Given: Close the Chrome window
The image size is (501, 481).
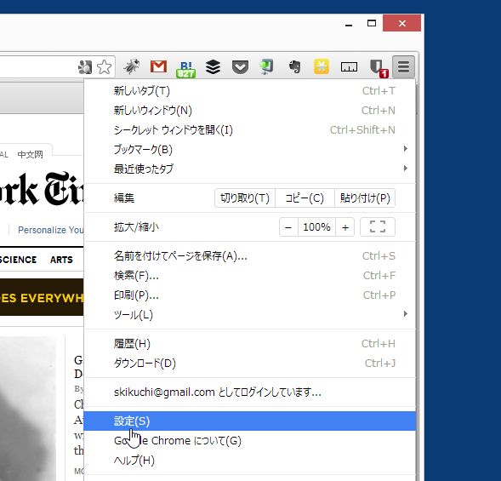Looking at the screenshot, I should pos(402,23).
